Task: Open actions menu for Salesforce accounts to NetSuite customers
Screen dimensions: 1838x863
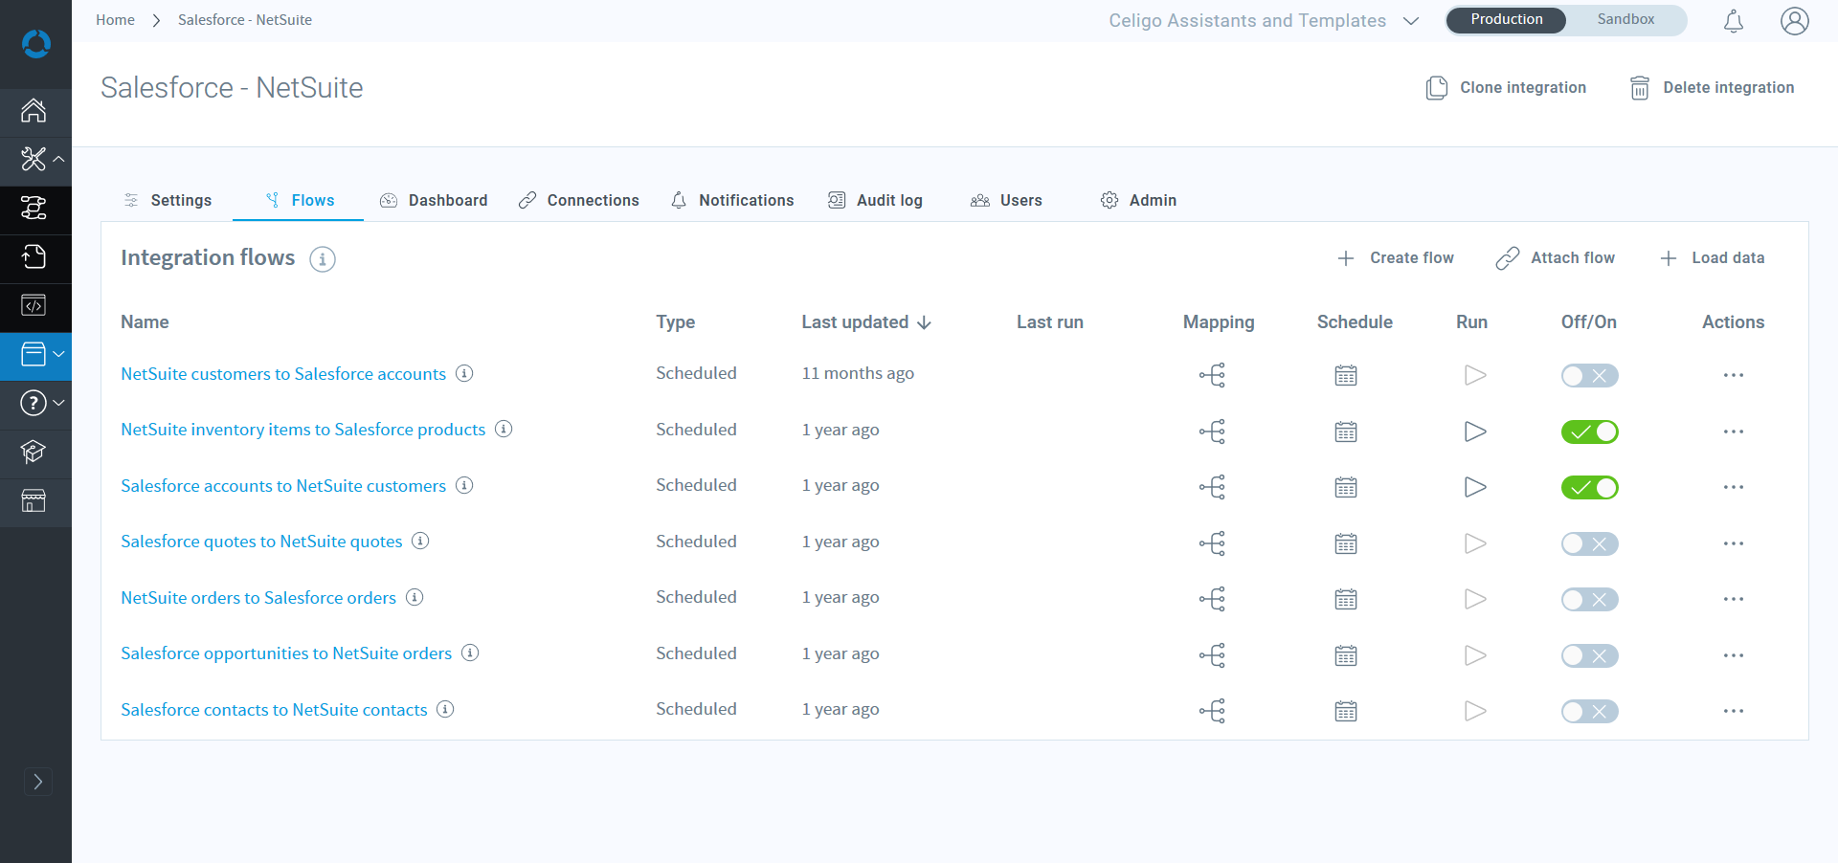Action: (1734, 487)
